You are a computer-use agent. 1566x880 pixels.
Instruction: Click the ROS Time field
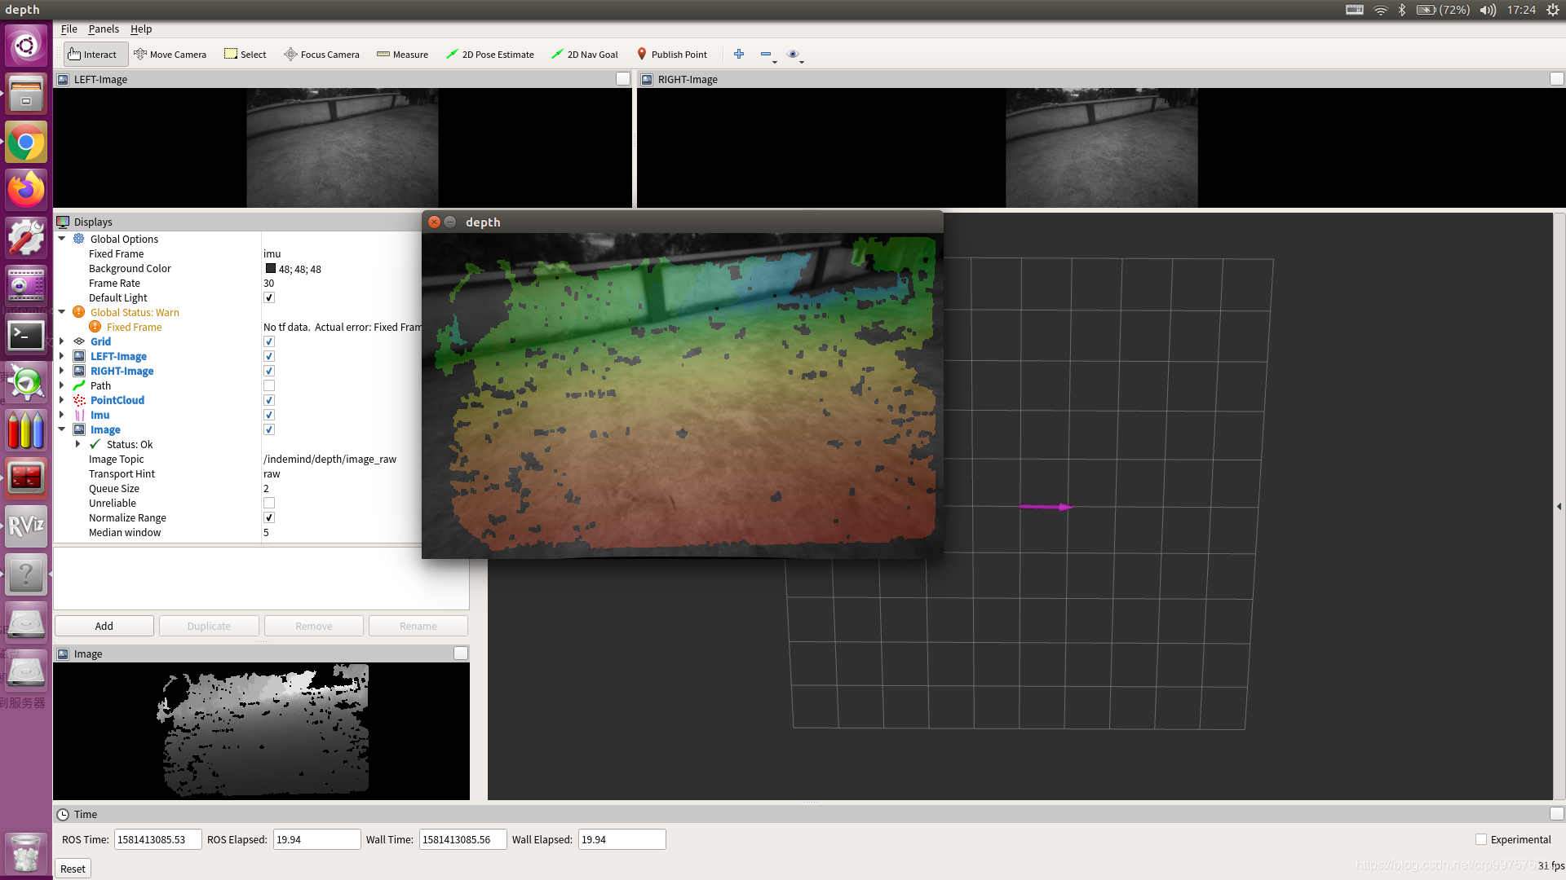click(157, 840)
